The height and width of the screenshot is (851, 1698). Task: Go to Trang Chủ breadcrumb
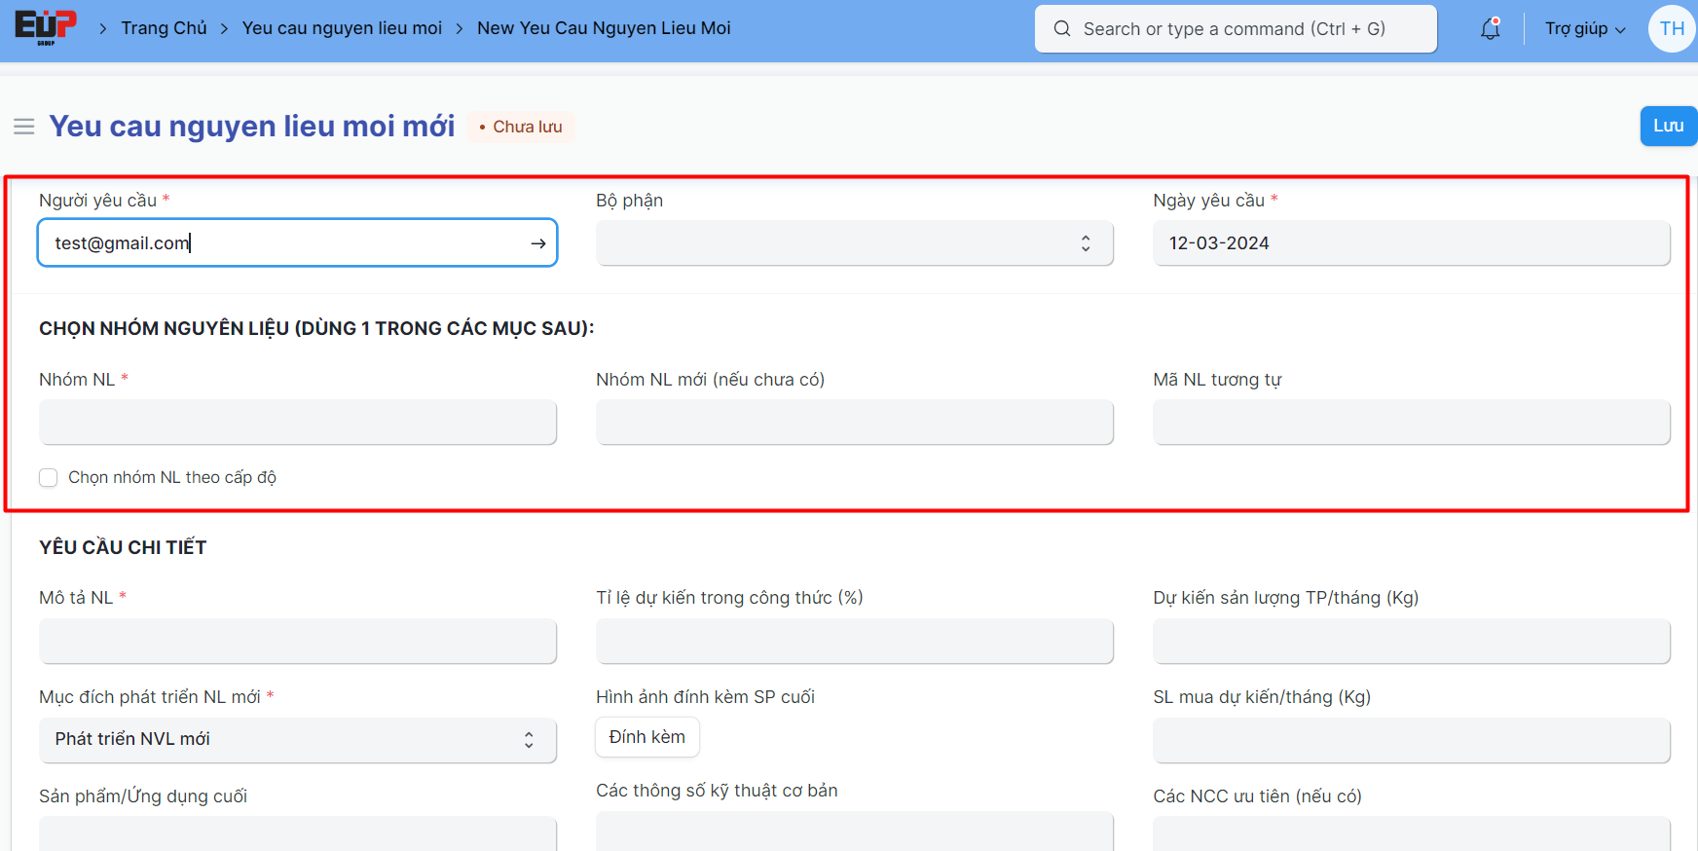pos(164,28)
